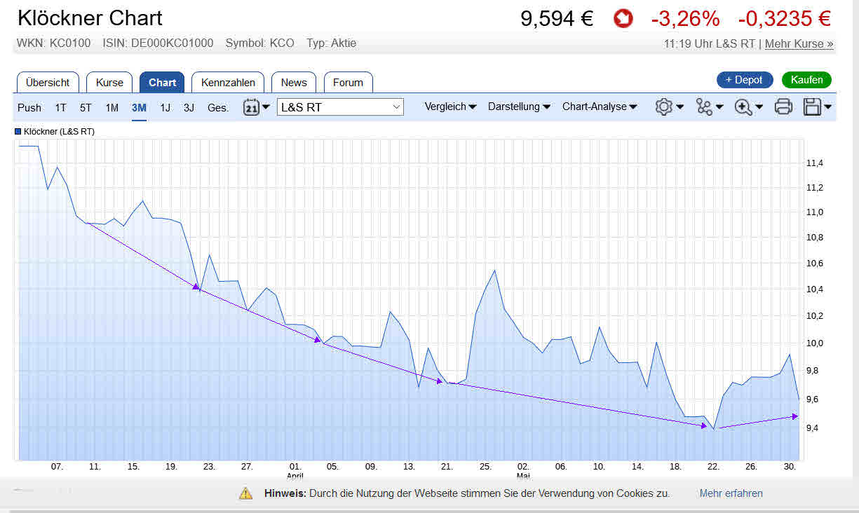859x513 pixels.
Task: Click the current price 9,594 €
Action: tap(557, 19)
